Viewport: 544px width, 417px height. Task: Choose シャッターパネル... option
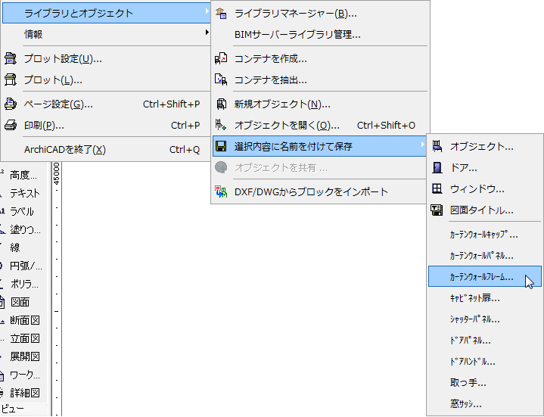[x=485, y=319]
